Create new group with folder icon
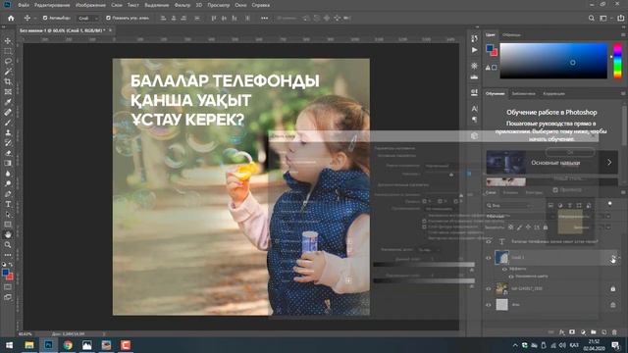 click(593, 332)
